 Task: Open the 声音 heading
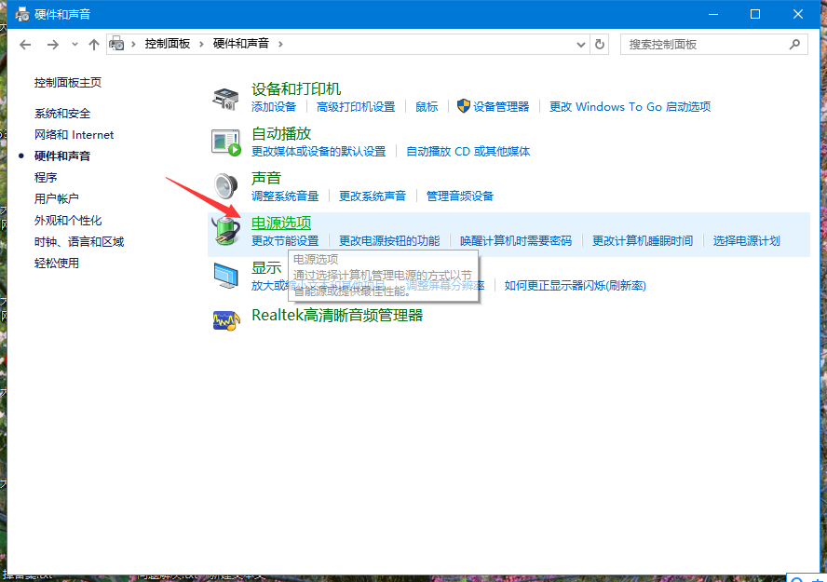(265, 178)
